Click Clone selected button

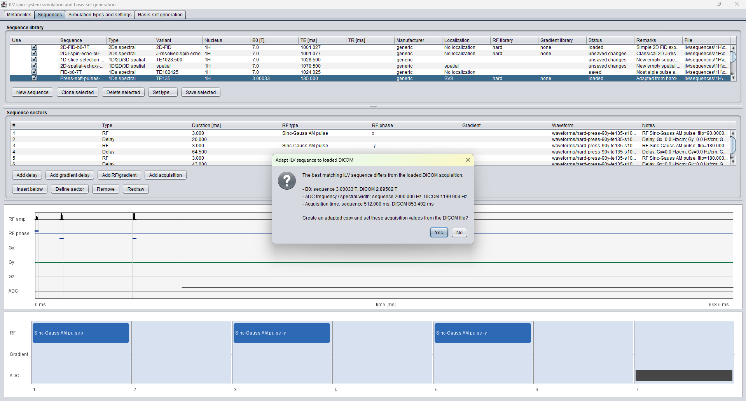point(77,92)
